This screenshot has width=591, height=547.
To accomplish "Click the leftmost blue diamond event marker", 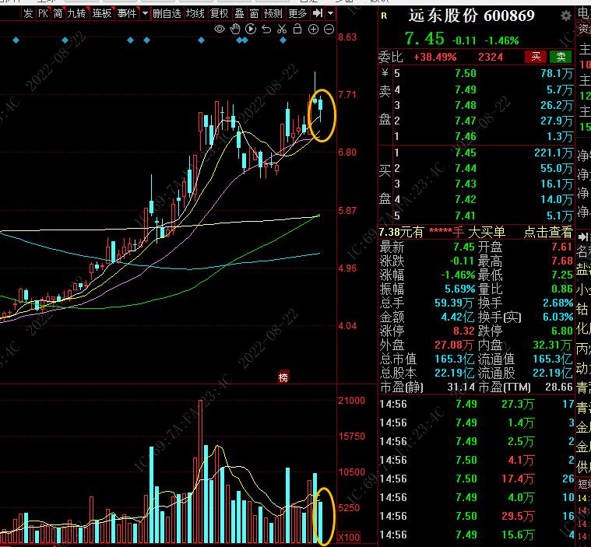I will pos(16,40).
